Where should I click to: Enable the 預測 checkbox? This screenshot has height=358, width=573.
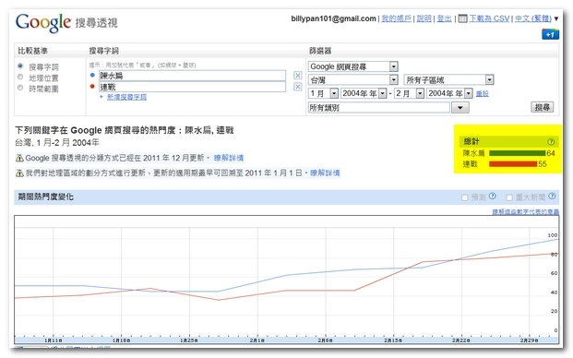464,197
